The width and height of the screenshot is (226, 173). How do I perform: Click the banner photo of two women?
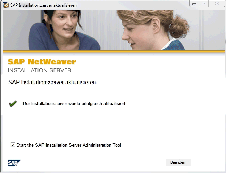point(114,30)
